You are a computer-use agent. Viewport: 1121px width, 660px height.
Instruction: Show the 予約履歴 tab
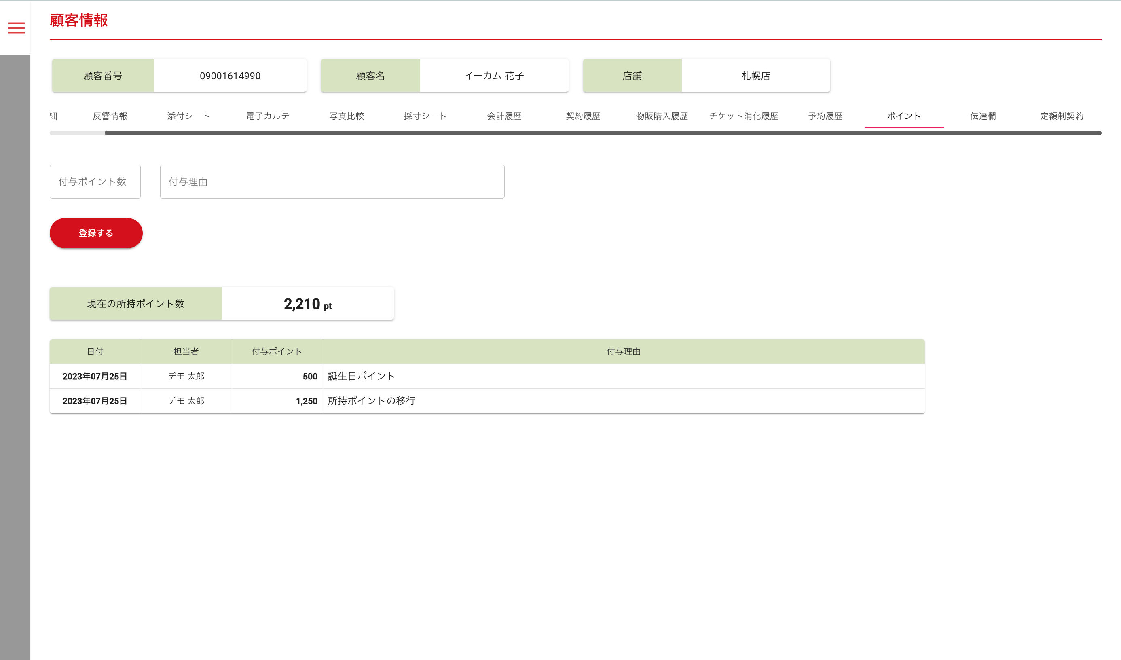tap(825, 116)
